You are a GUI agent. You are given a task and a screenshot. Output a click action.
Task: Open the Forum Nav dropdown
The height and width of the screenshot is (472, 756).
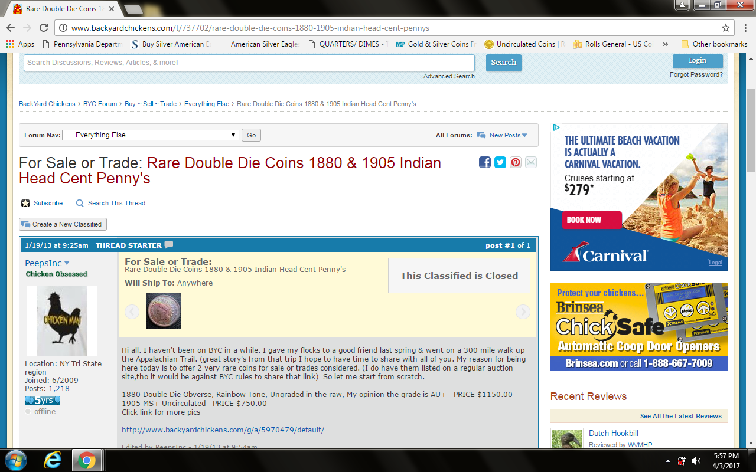150,135
